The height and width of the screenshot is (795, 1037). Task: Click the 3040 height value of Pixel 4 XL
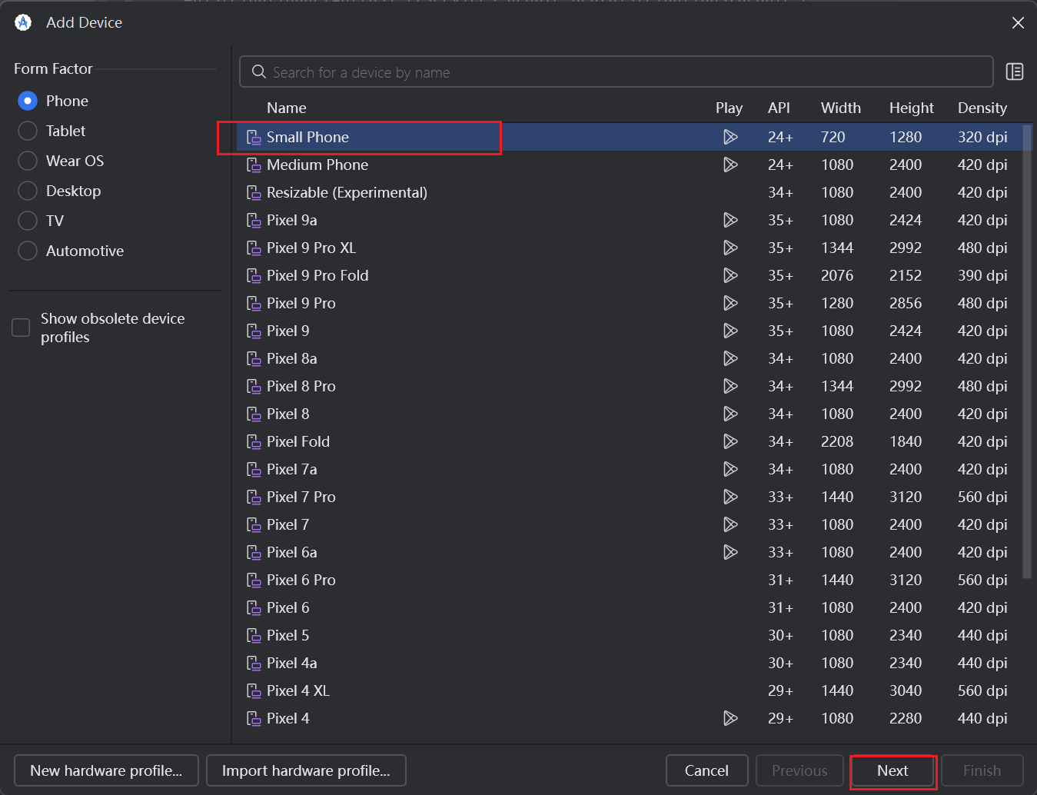pyautogui.click(x=906, y=690)
